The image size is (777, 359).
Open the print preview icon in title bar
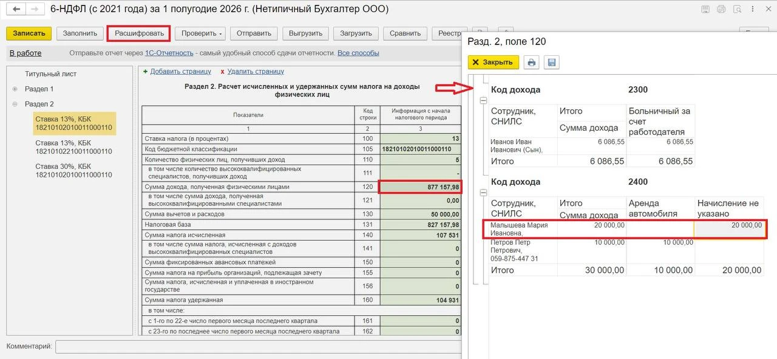tap(737, 9)
